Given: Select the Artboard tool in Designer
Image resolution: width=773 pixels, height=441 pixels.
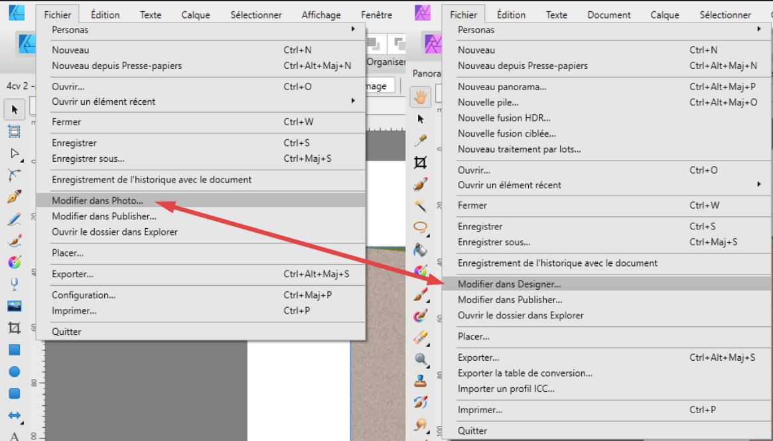Looking at the screenshot, I should (15, 131).
